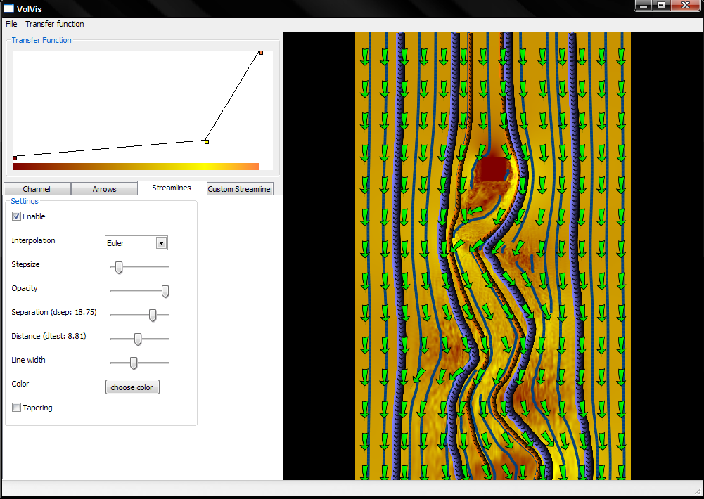Open the File menu
704x499 pixels.
11,24
